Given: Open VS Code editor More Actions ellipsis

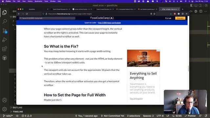Looking at the screenshot, I should click(206, 11).
